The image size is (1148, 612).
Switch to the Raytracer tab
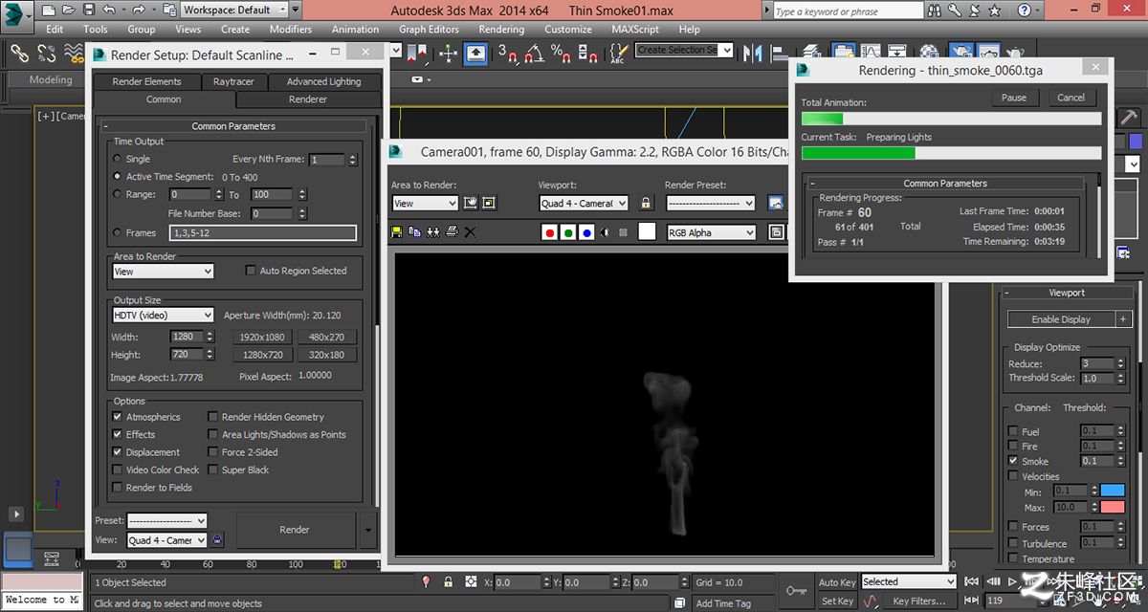tap(233, 81)
